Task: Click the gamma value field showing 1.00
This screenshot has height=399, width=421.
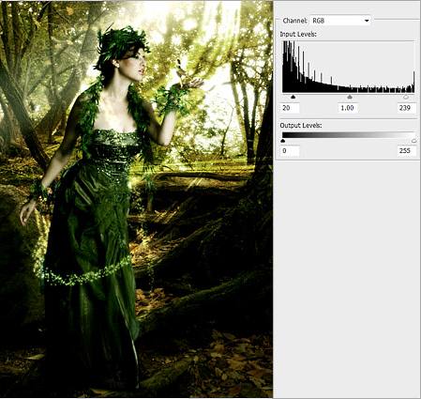Action: (x=348, y=108)
